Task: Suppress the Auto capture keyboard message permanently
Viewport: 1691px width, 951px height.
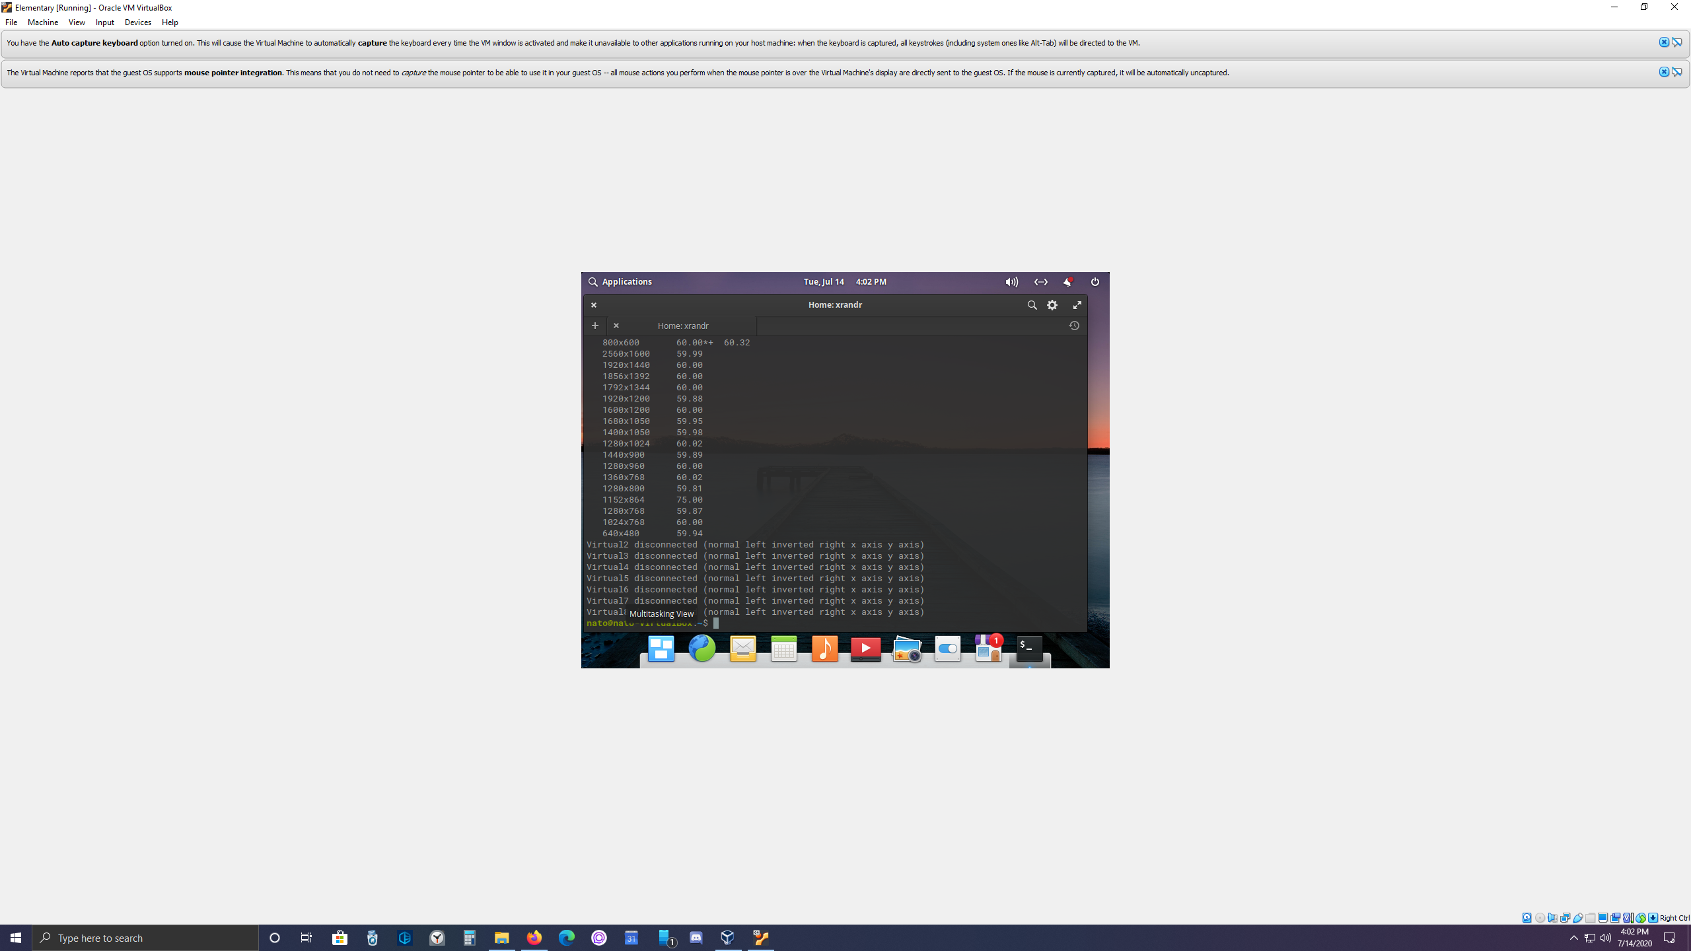Action: click(1677, 42)
